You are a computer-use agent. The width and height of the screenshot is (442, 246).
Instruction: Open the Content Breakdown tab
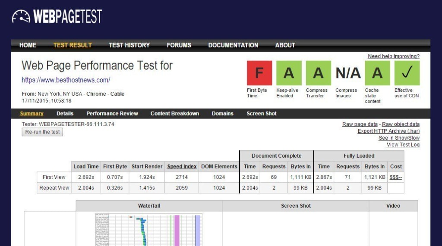[174, 114]
